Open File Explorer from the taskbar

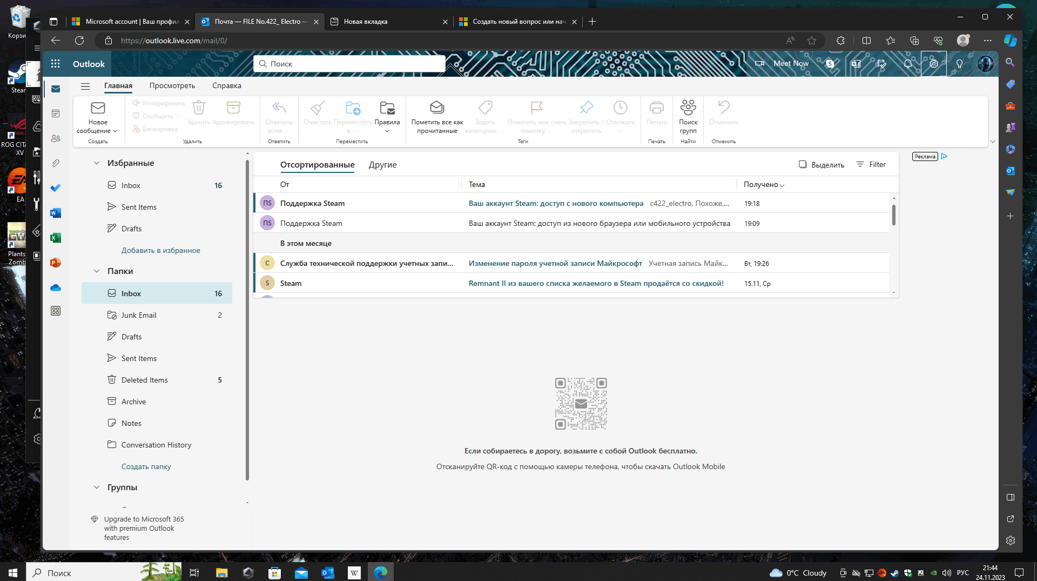click(221, 572)
